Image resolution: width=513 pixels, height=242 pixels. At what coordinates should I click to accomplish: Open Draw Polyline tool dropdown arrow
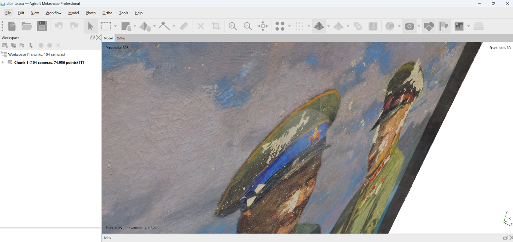(x=174, y=26)
